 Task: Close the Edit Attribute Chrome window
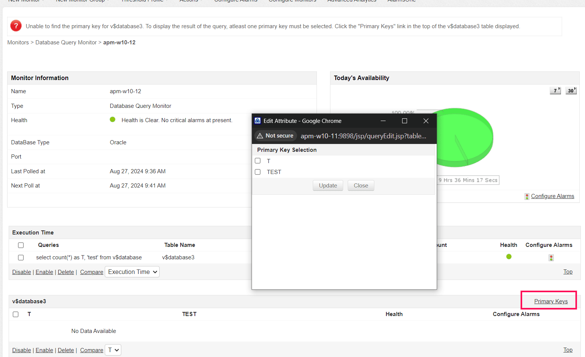click(x=426, y=121)
